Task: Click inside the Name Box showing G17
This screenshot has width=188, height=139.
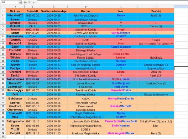Action: [9, 2]
